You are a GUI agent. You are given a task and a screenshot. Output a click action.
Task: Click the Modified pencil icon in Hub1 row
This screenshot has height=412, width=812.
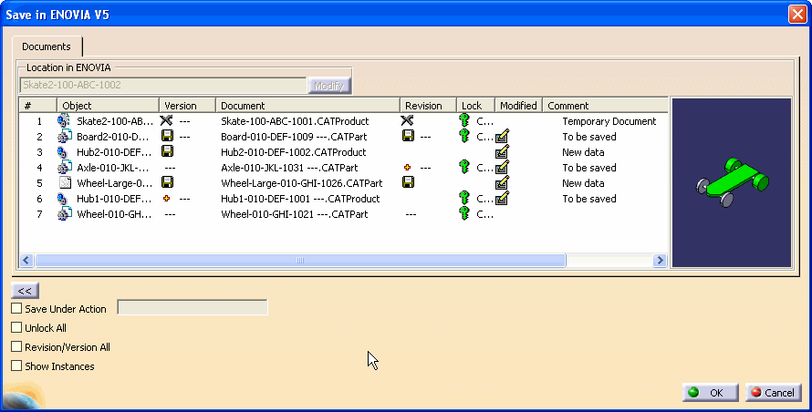pyautogui.click(x=502, y=198)
